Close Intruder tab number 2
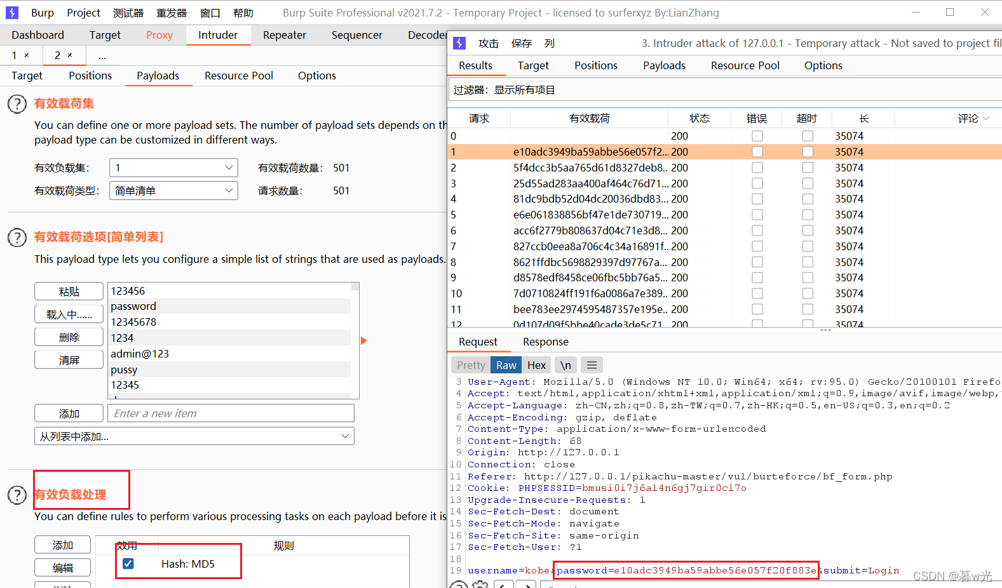Viewport: 1002px width, 588px height. pos(70,55)
